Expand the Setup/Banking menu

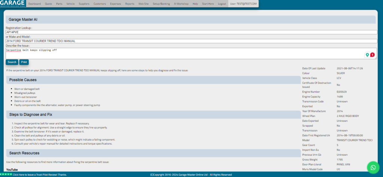161,4
